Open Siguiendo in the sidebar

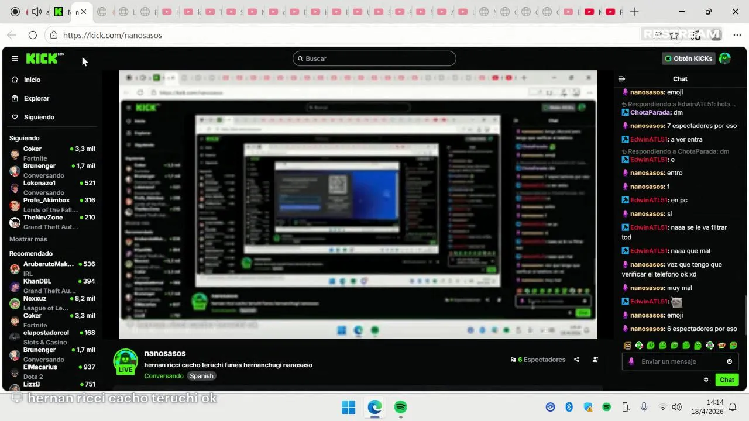[39, 117]
